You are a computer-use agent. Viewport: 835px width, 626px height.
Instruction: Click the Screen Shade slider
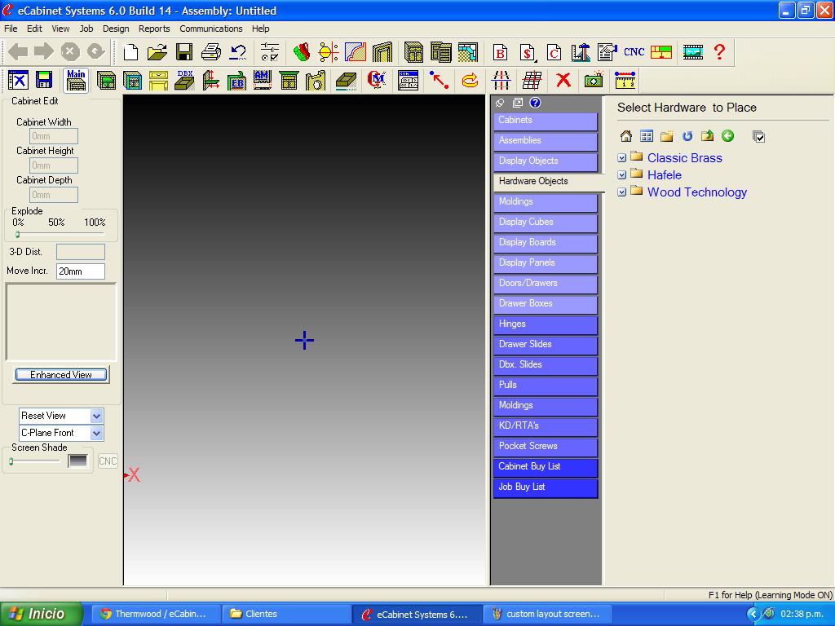pyautogui.click(x=34, y=461)
